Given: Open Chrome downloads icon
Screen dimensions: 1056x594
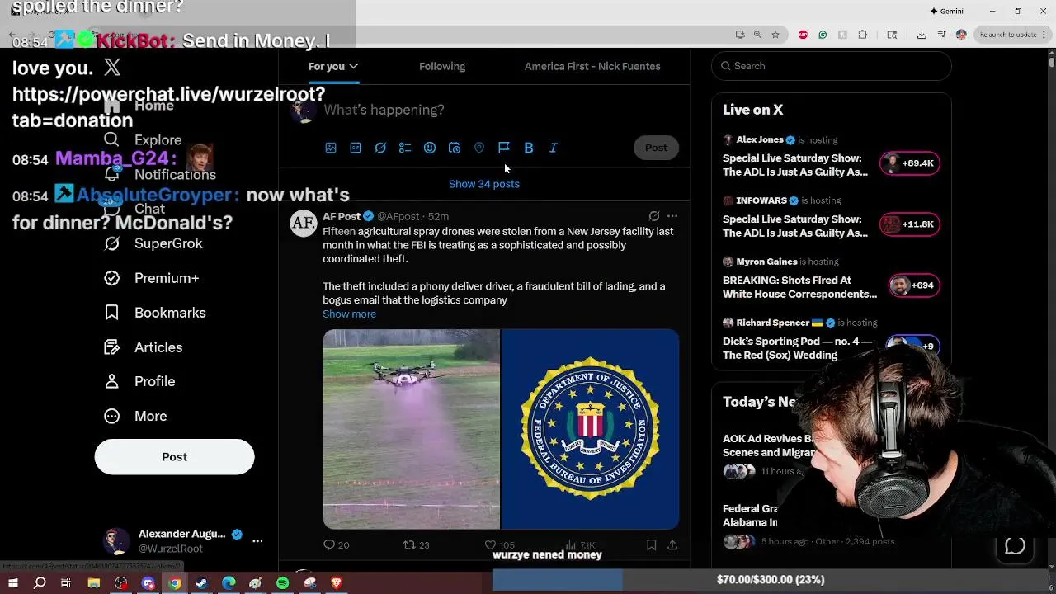Looking at the screenshot, I should [x=922, y=35].
